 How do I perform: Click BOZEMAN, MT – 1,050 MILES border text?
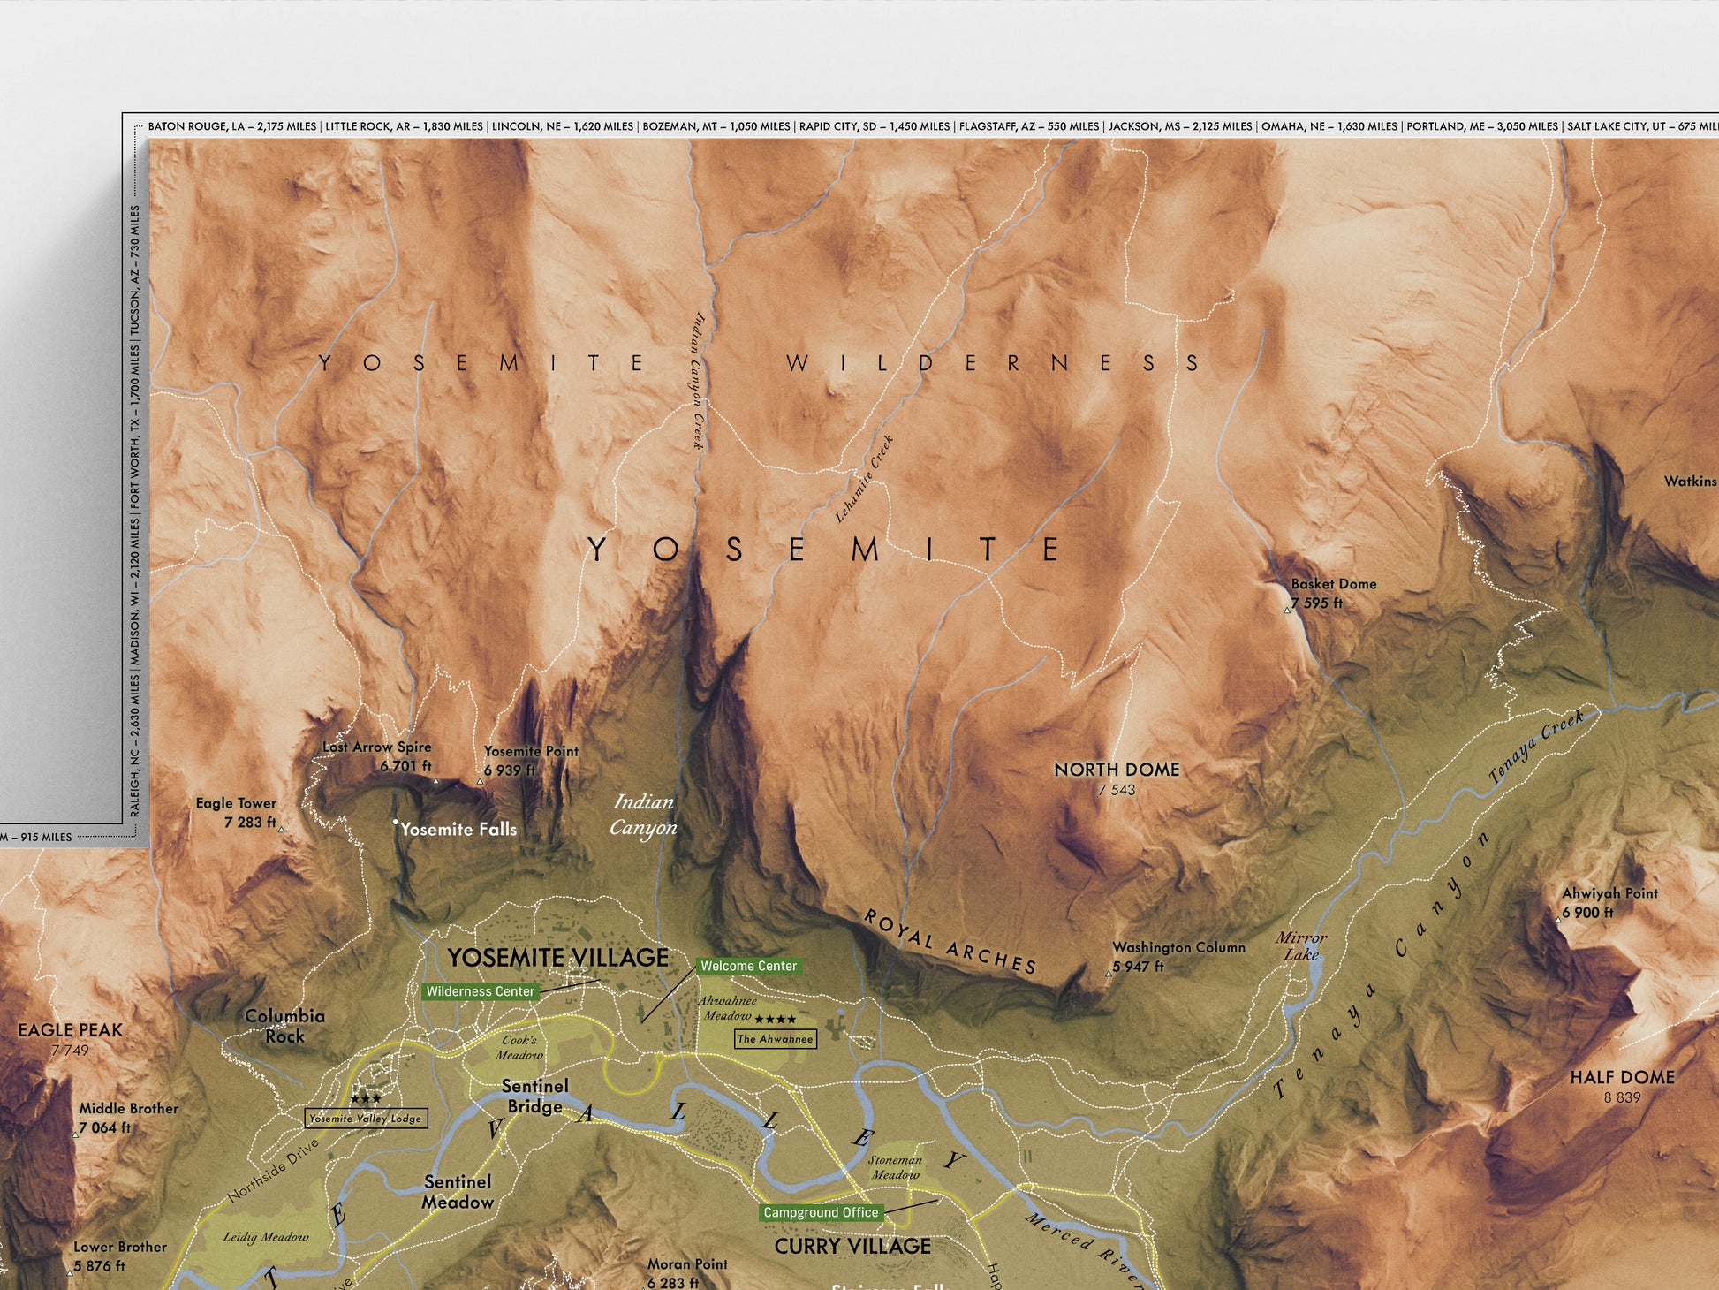[716, 126]
